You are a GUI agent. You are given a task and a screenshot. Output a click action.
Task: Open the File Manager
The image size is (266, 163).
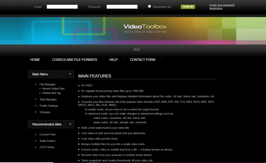[48, 84]
